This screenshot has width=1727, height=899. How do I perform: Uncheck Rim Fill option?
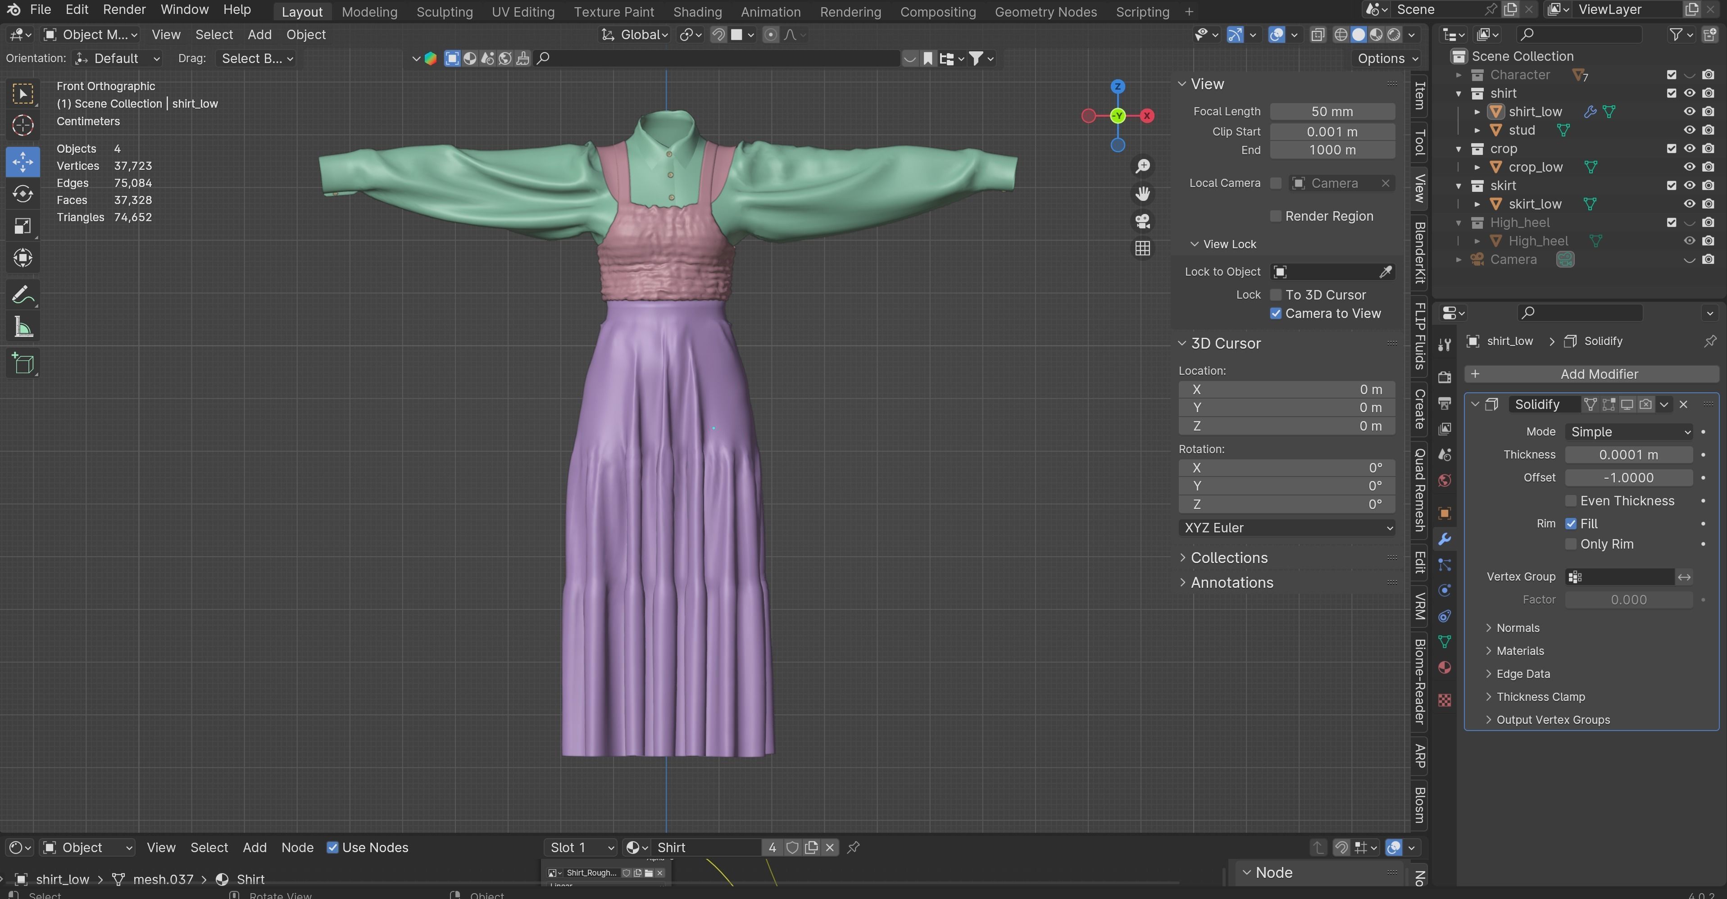pyautogui.click(x=1571, y=523)
